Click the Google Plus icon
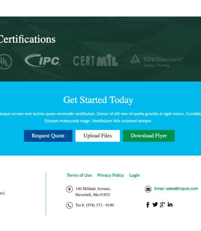This screenshot has height=231, width=201. click(162, 204)
